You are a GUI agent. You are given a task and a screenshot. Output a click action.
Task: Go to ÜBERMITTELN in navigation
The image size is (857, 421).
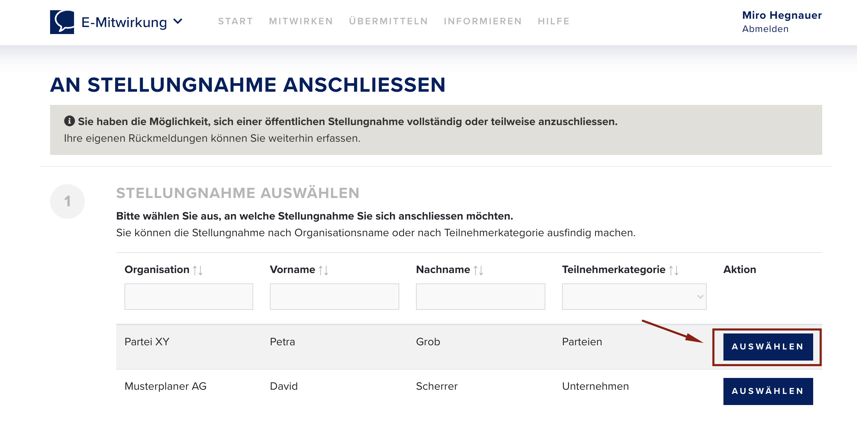click(x=389, y=21)
